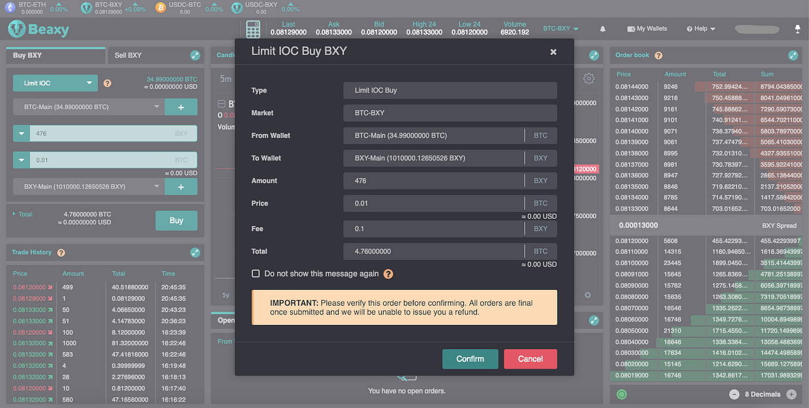This screenshot has width=809, height=408.
Task: Open the Limit IOC order type dropdown
Action: [x=55, y=83]
